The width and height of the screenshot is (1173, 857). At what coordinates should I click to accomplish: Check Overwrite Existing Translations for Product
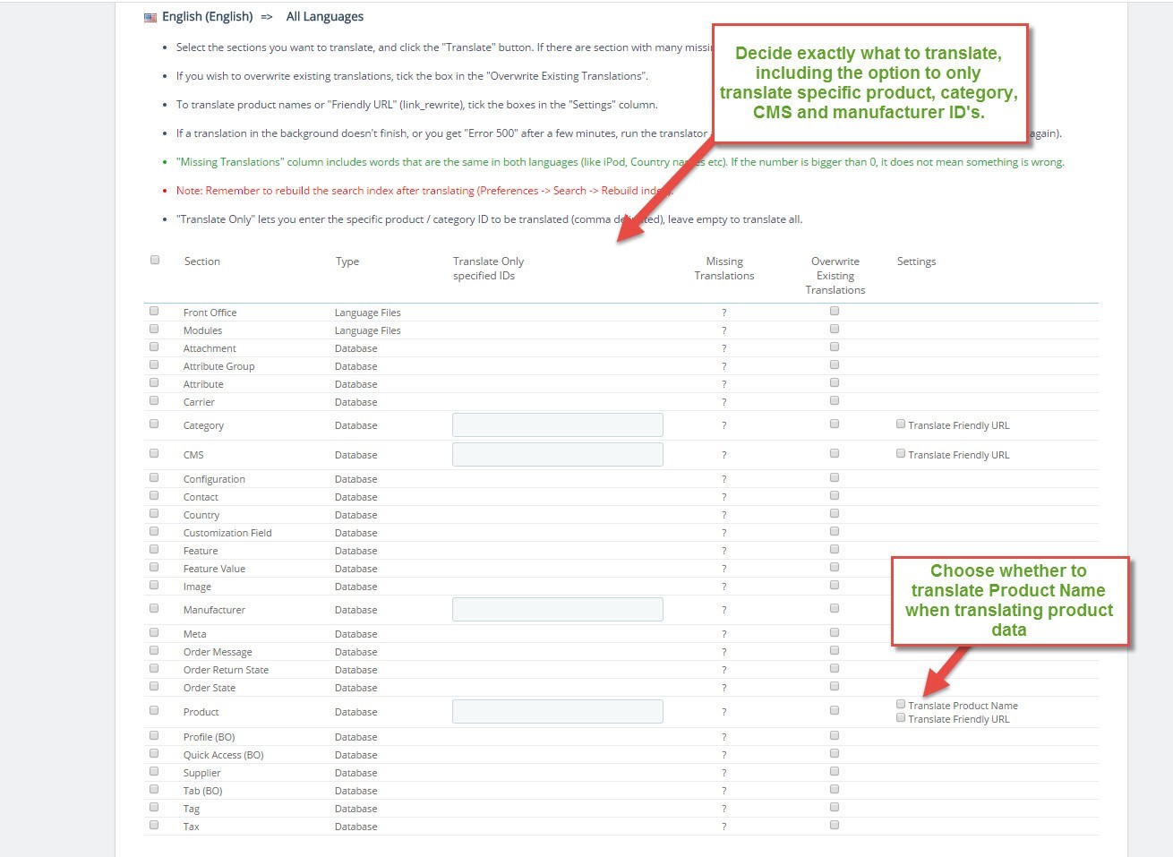coord(835,710)
